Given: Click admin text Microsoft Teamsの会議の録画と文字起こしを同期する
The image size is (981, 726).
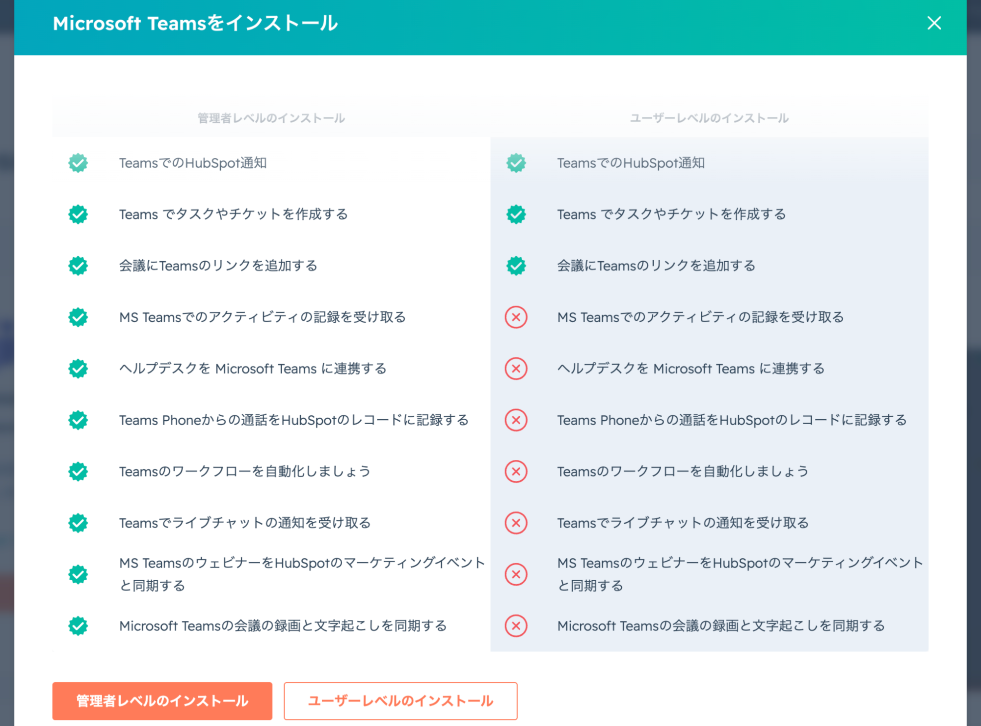Looking at the screenshot, I should (283, 626).
